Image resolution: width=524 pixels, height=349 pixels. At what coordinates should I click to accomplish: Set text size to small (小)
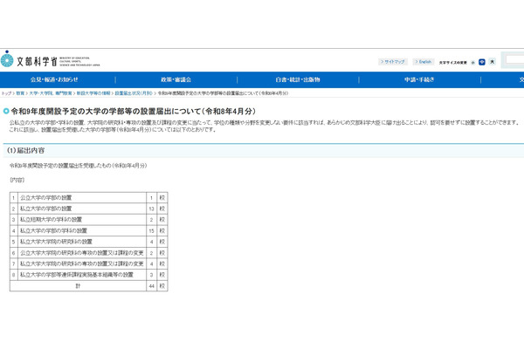point(472,63)
